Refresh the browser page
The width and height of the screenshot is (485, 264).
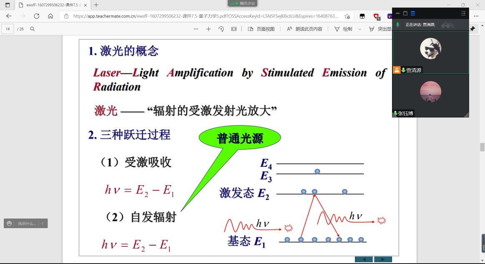tap(36, 16)
